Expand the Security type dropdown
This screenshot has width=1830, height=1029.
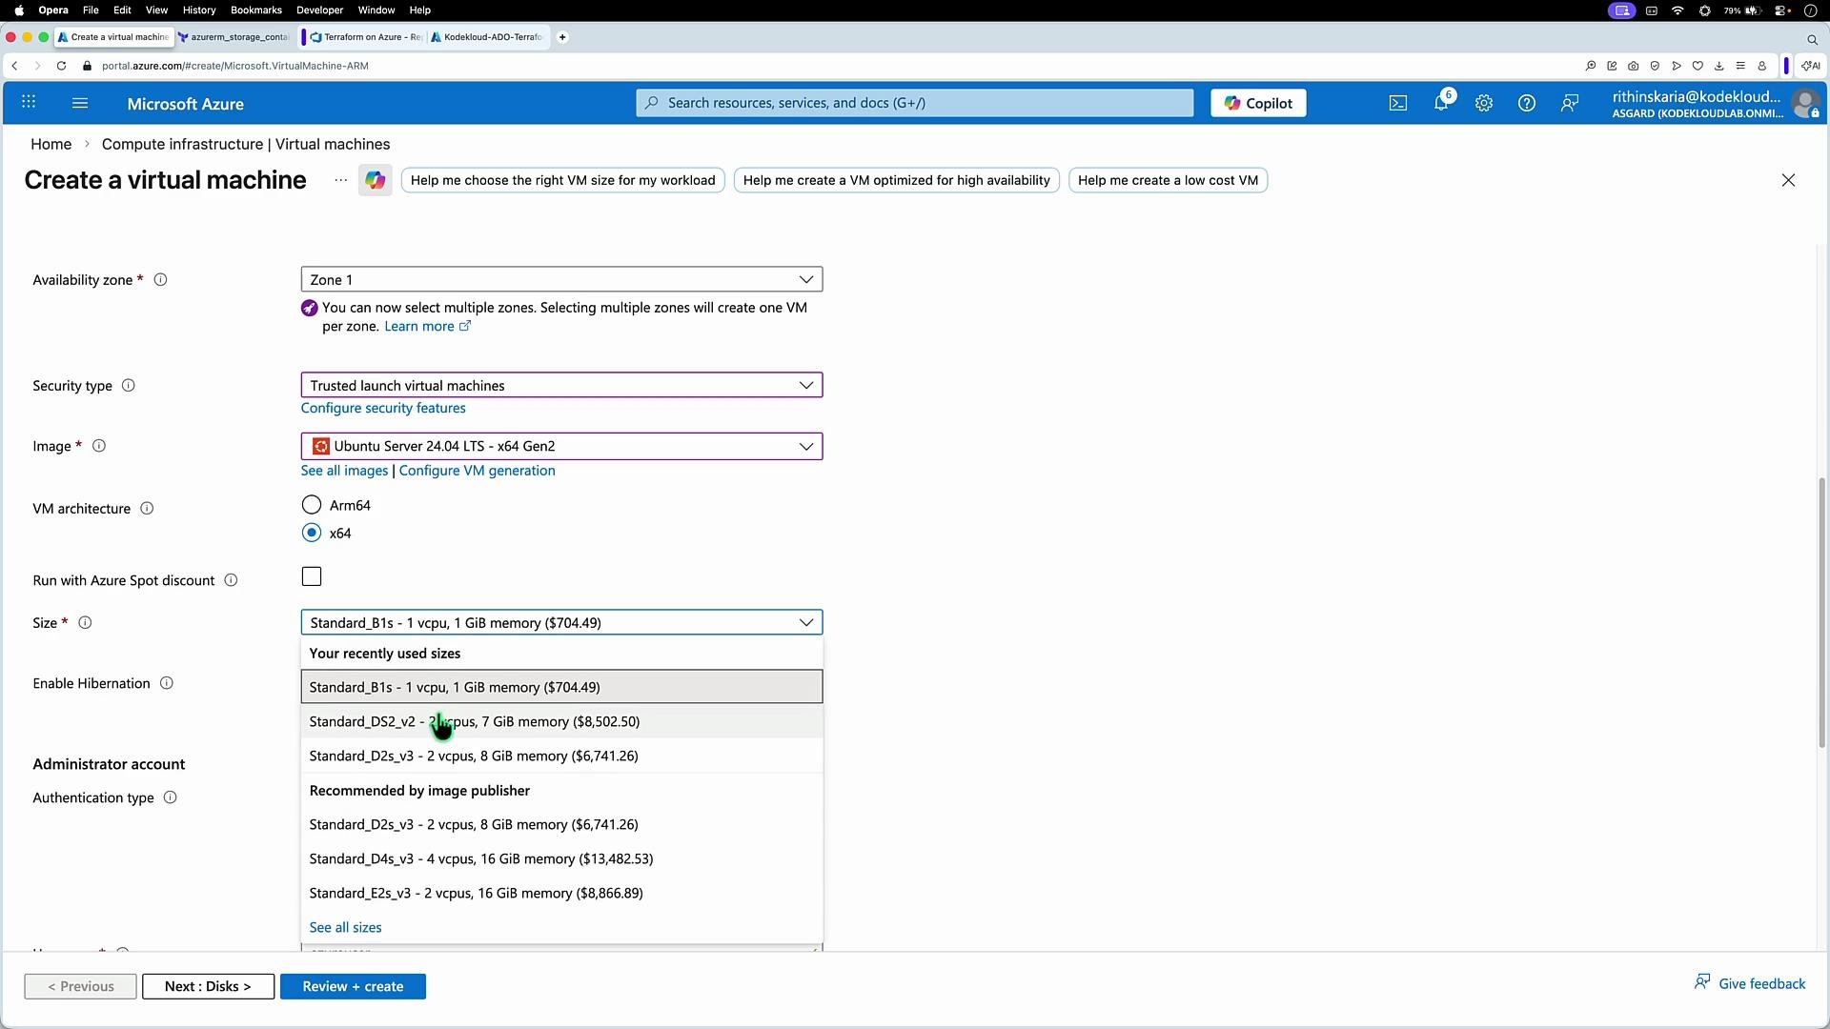pyautogui.click(x=561, y=385)
